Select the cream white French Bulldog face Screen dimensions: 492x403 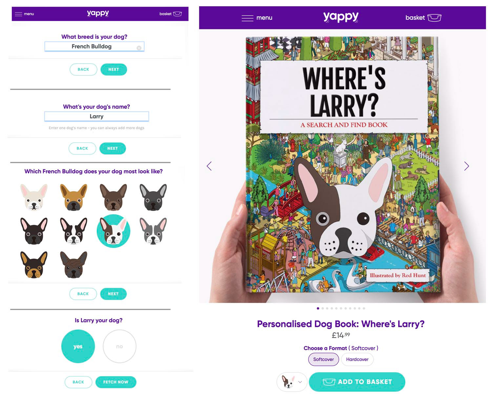(34, 197)
